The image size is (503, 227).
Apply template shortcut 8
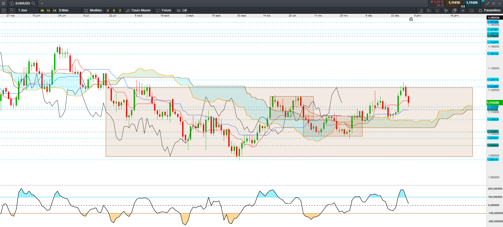point(114,11)
